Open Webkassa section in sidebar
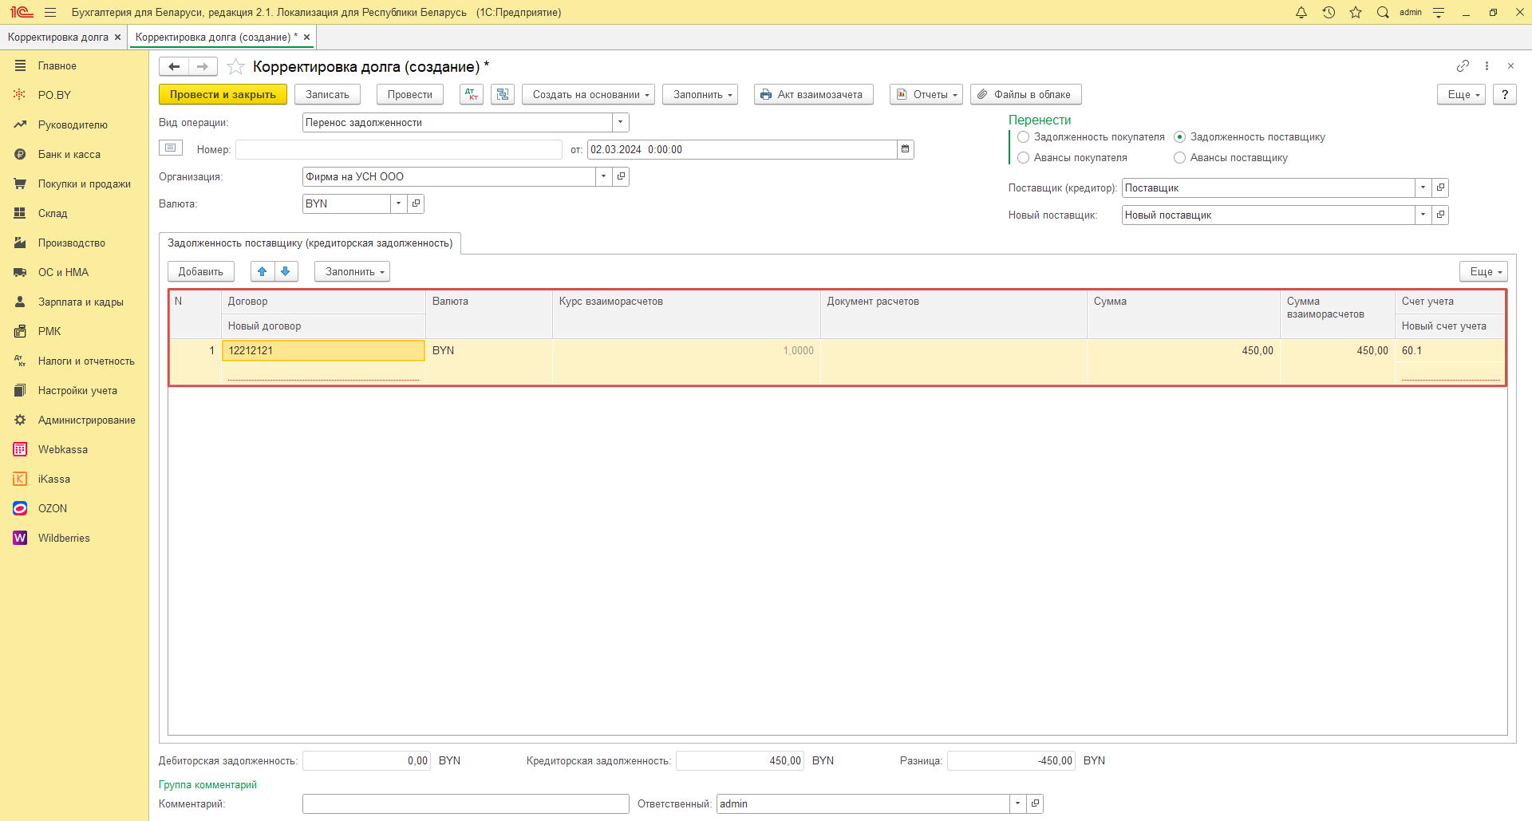 (63, 449)
